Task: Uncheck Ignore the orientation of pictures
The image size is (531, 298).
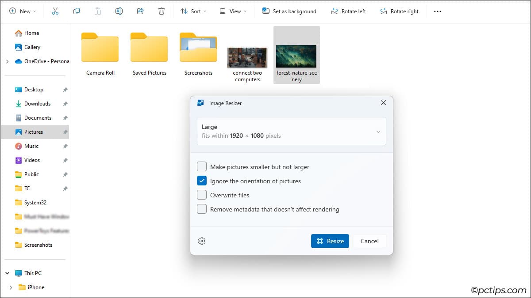Action: [202, 181]
